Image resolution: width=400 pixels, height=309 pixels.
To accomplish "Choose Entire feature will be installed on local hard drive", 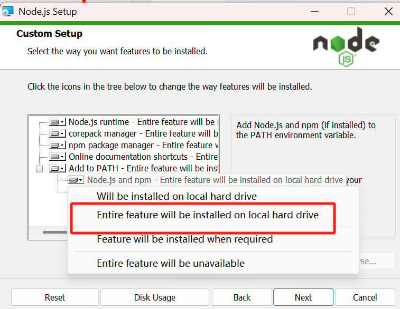I will pos(208,215).
